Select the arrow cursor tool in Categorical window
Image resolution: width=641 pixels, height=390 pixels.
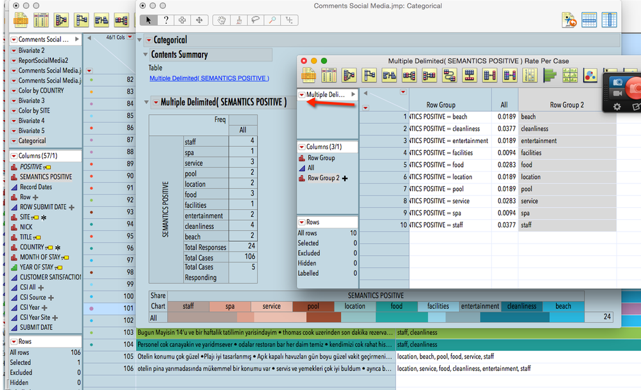pyautogui.click(x=148, y=20)
